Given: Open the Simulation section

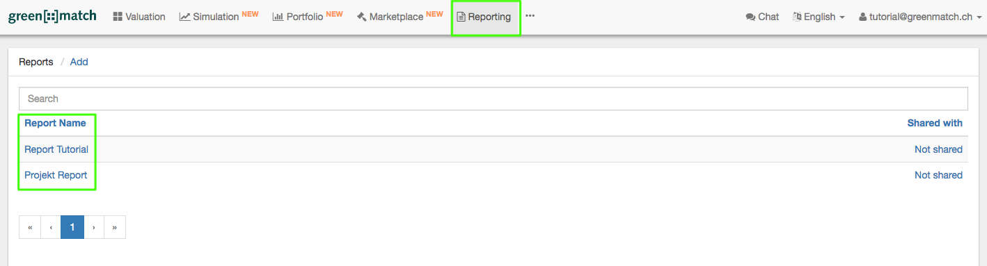Looking at the screenshot, I should tap(219, 17).
